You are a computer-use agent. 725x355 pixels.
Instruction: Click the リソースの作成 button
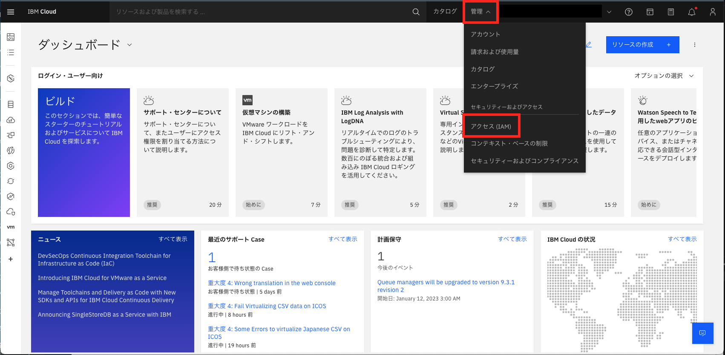click(643, 45)
